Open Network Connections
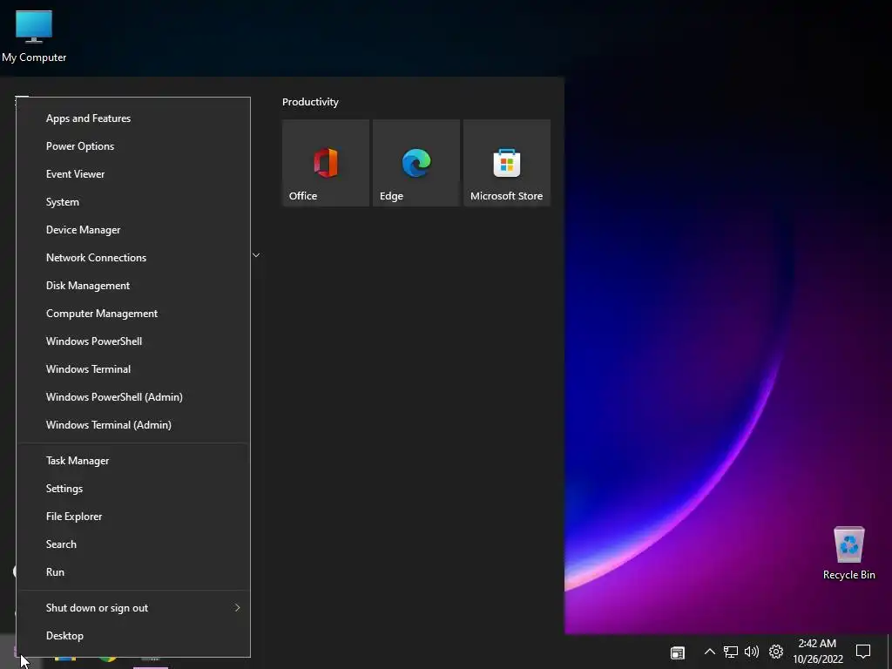The height and width of the screenshot is (669, 892). coord(133,258)
